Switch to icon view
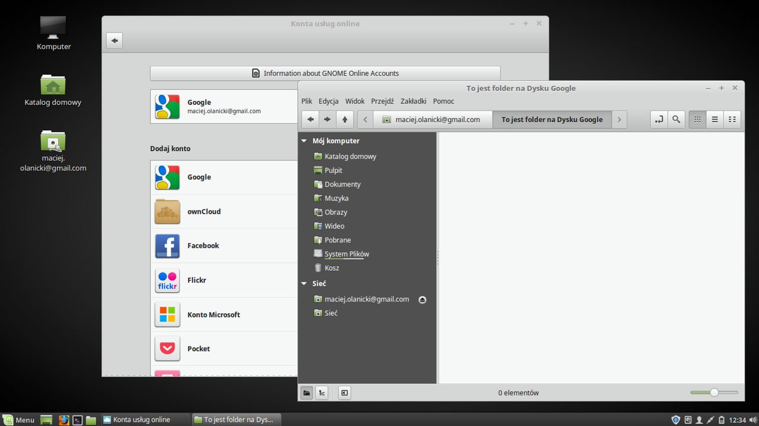This screenshot has height=426, width=759. 697,119
